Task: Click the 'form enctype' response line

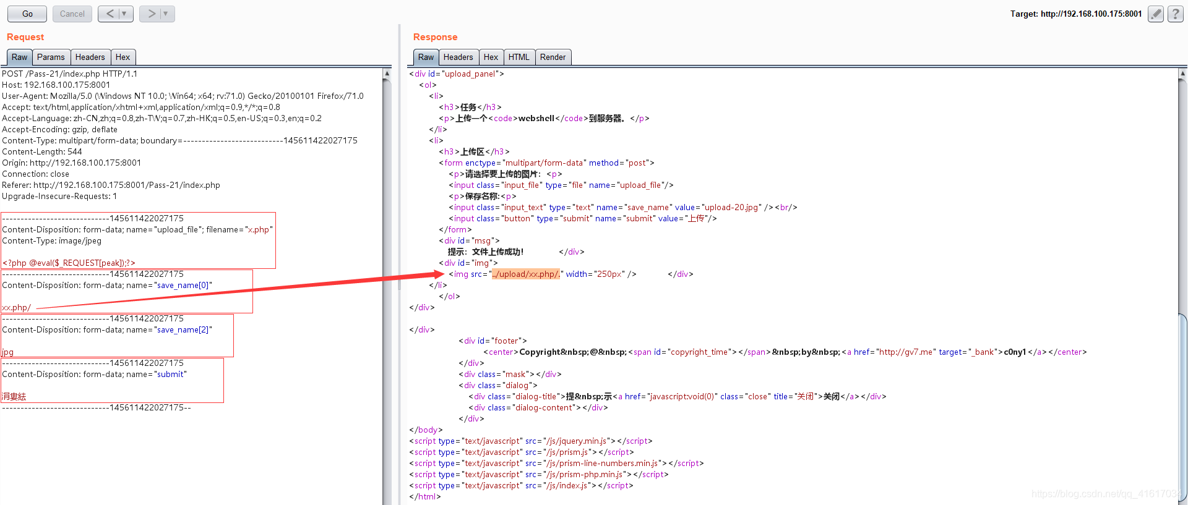Action: click(x=546, y=163)
